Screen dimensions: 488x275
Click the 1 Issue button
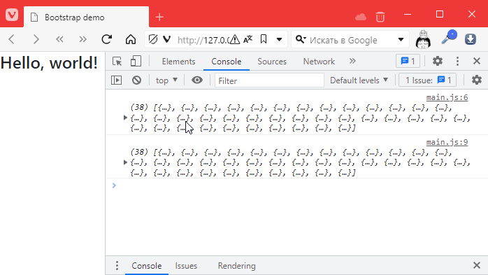pos(428,80)
